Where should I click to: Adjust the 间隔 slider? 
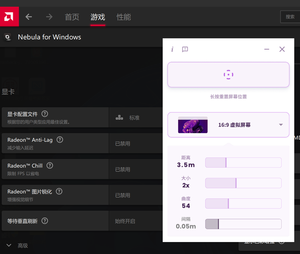pyautogui.click(x=243, y=224)
